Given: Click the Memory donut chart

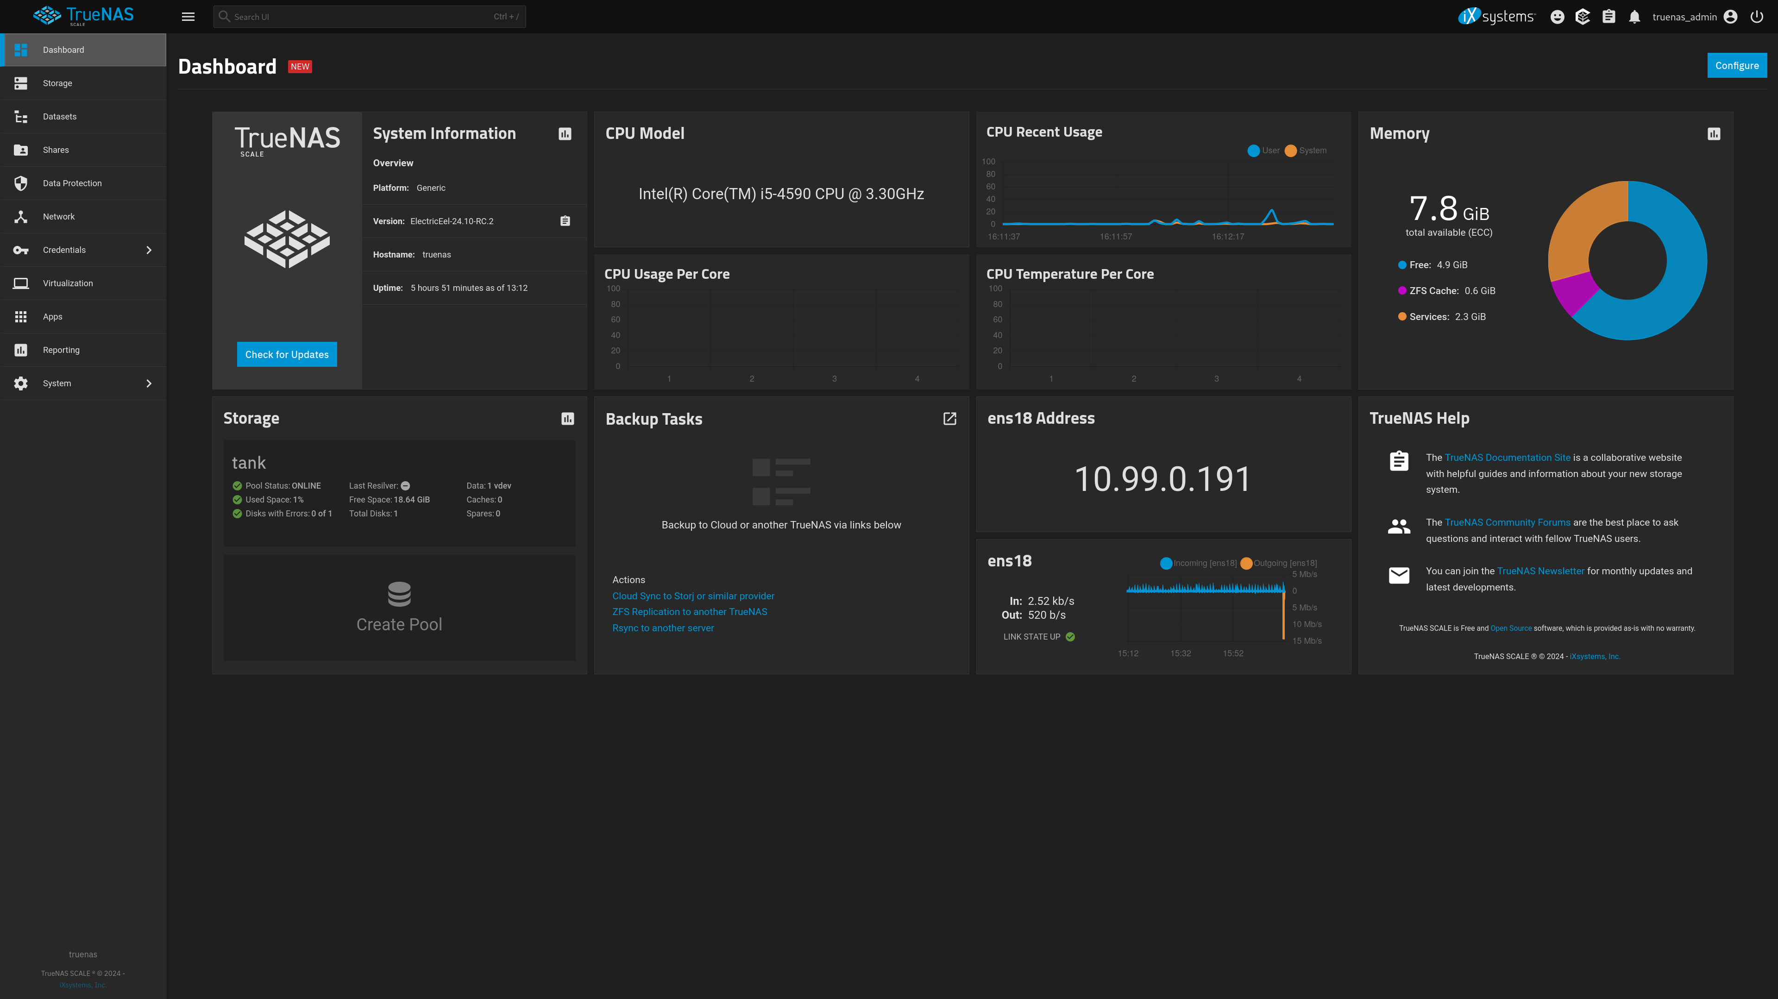Looking at the screenshot, I should point(1627,260).
